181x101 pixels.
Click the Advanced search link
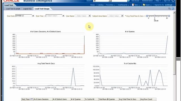click(x=135, y=1)
